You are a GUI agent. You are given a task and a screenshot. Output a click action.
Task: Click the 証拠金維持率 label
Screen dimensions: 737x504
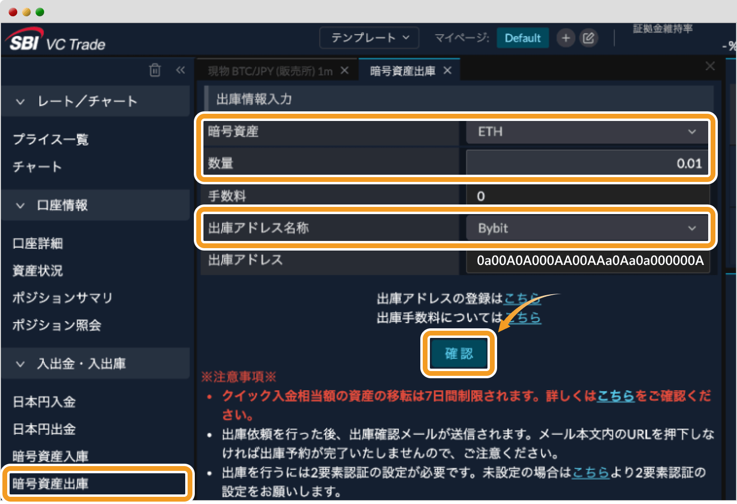click(663, 29)
